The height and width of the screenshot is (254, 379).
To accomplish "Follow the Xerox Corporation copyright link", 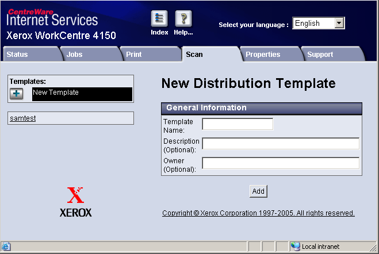I will tap(258, 213).
